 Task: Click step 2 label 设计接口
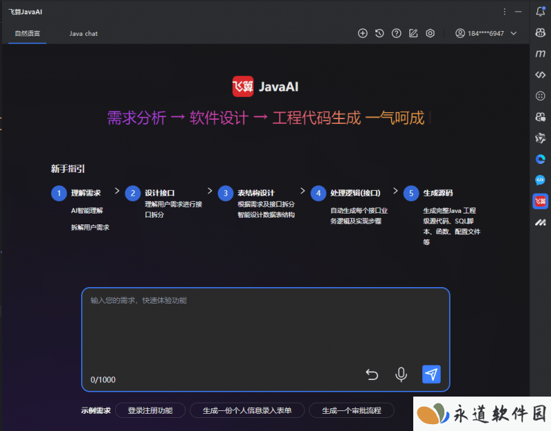click(x=160, y=193)
